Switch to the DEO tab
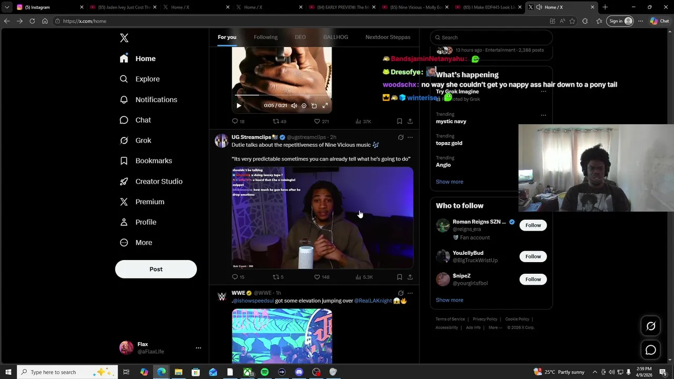This screenshot has height=379, width=674. (300, 37)
